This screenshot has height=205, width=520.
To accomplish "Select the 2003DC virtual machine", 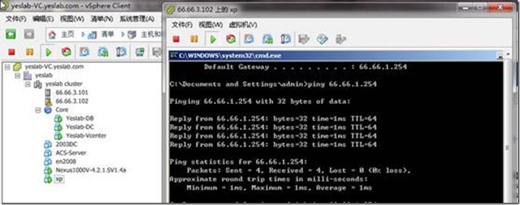I will point(66,144).
